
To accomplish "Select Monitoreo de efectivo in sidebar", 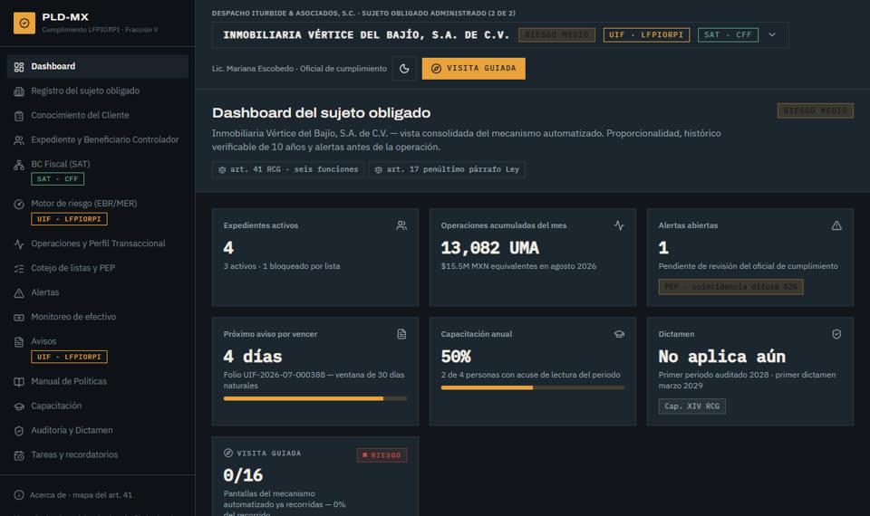I will 98,317.
